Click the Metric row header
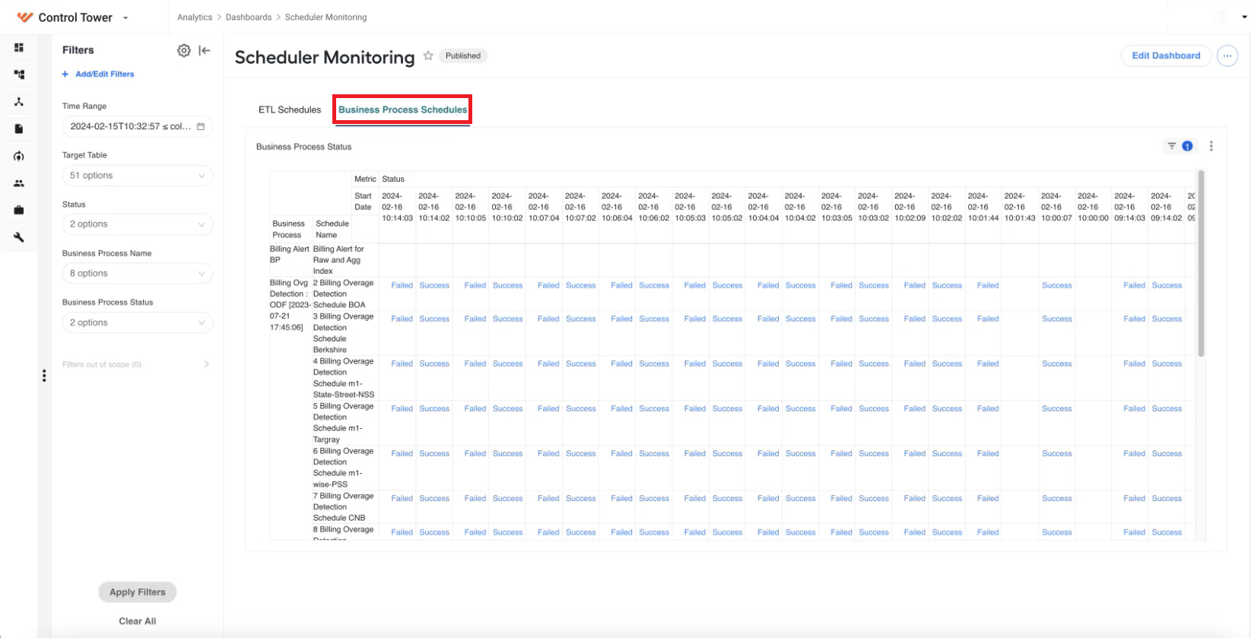This screenshot has height=638, width=1251. click(365, 179)
